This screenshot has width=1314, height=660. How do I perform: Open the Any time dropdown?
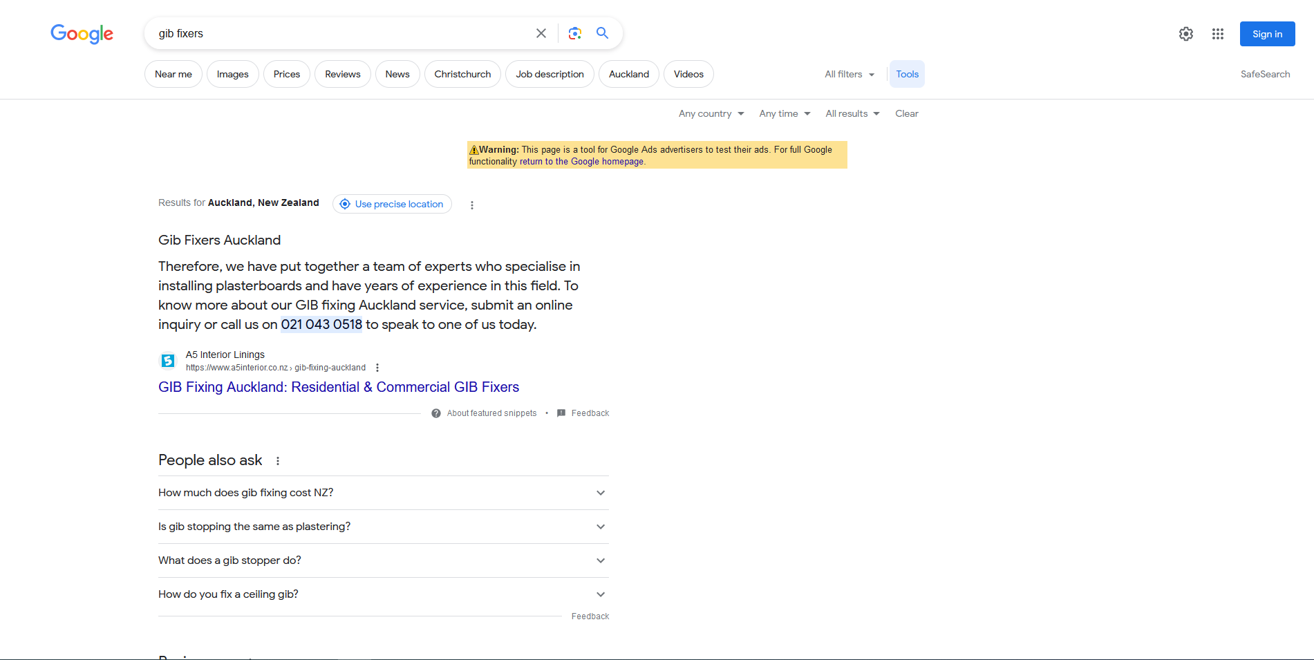pyautogui.click(x=785, y=113)
